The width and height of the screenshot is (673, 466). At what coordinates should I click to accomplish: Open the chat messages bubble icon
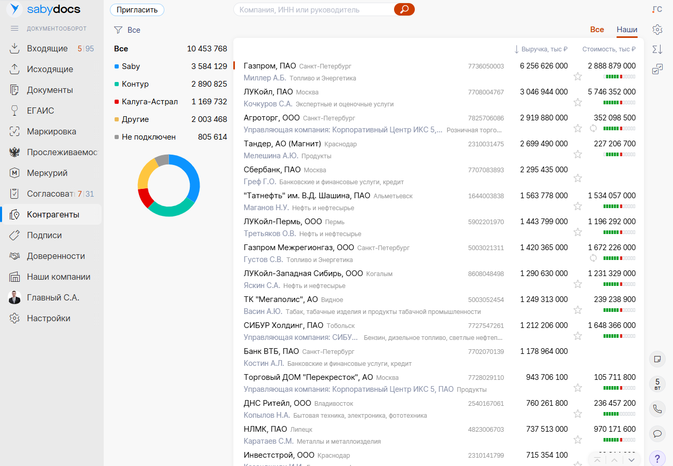(x=657, y=433)
